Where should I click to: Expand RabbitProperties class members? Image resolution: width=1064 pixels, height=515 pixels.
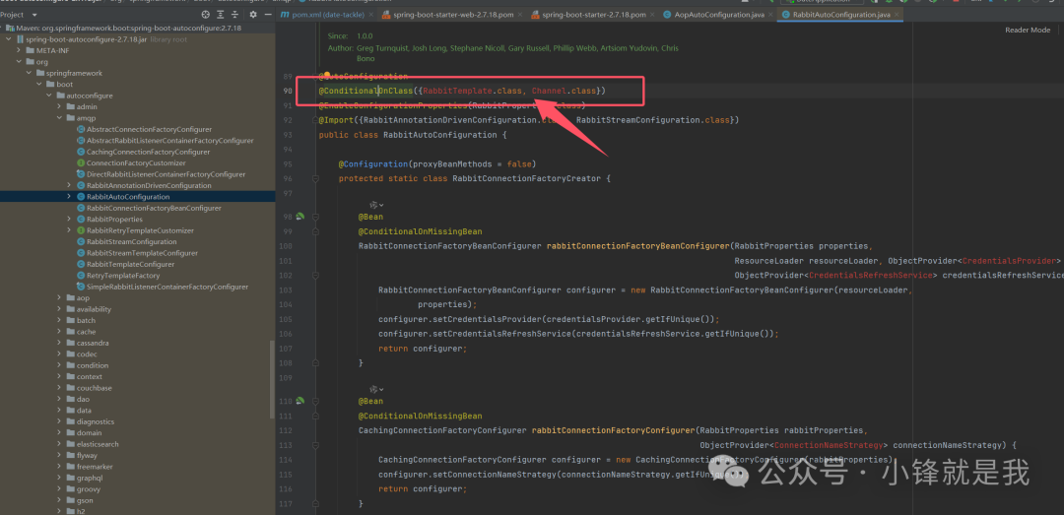(69, 220)
